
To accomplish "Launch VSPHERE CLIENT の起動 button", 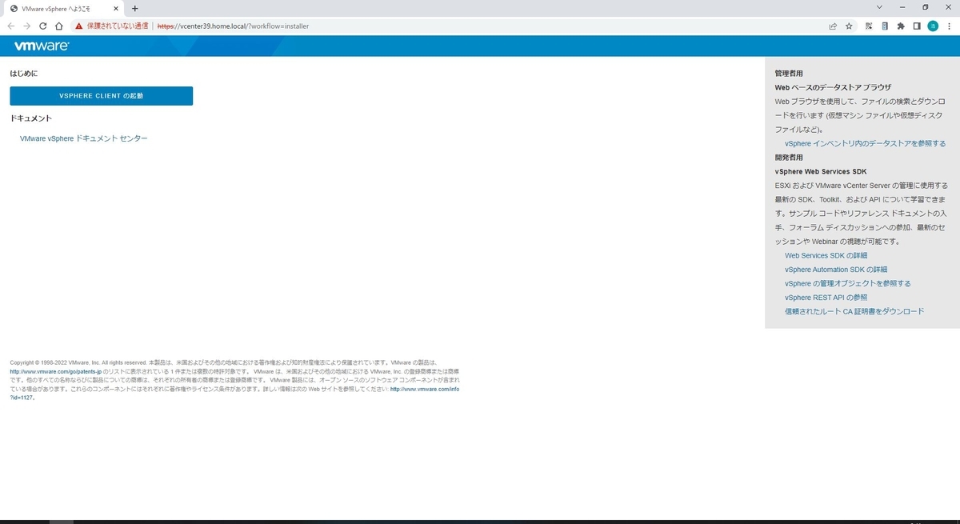I will [x=102, y=96].
